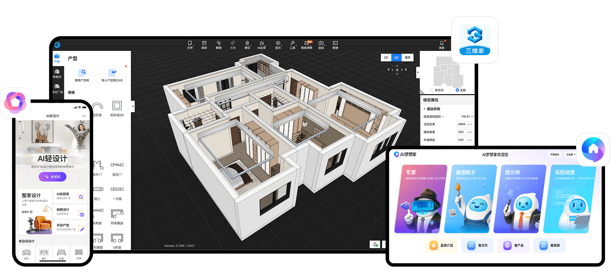Open the 拍照设计 card on phone
This screenshot has width=611, height=280.
point(70,212)
